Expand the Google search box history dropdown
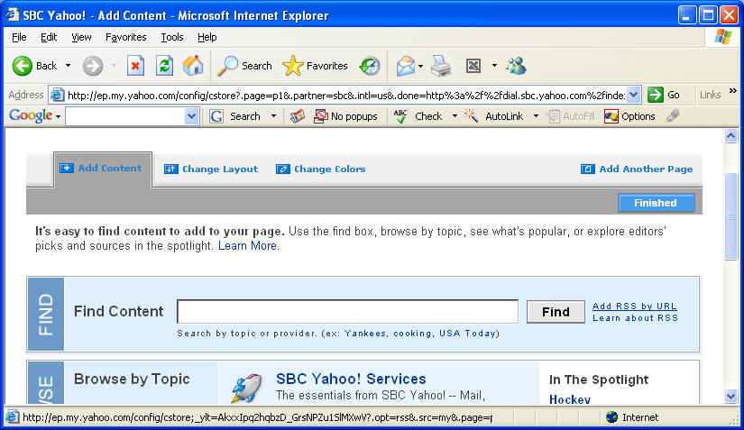 [x=191, y=116]
